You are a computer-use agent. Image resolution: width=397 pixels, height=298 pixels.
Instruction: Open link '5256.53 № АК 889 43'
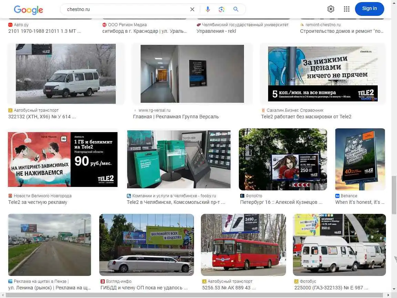pyautogui.click(x=229, y=288)
